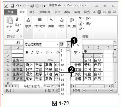Expand the Paste dropdown arrow

[9, 31]
